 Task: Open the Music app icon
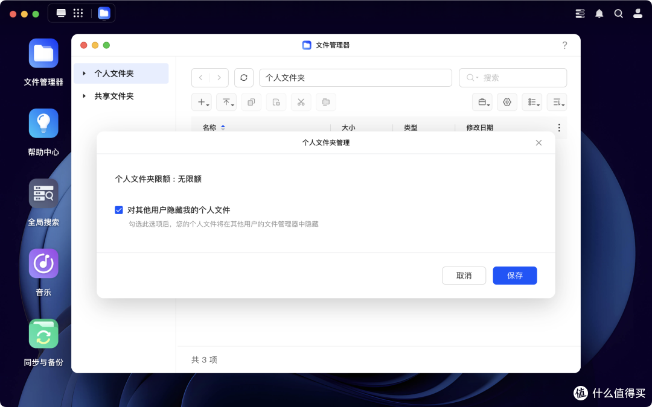(43, 263)
